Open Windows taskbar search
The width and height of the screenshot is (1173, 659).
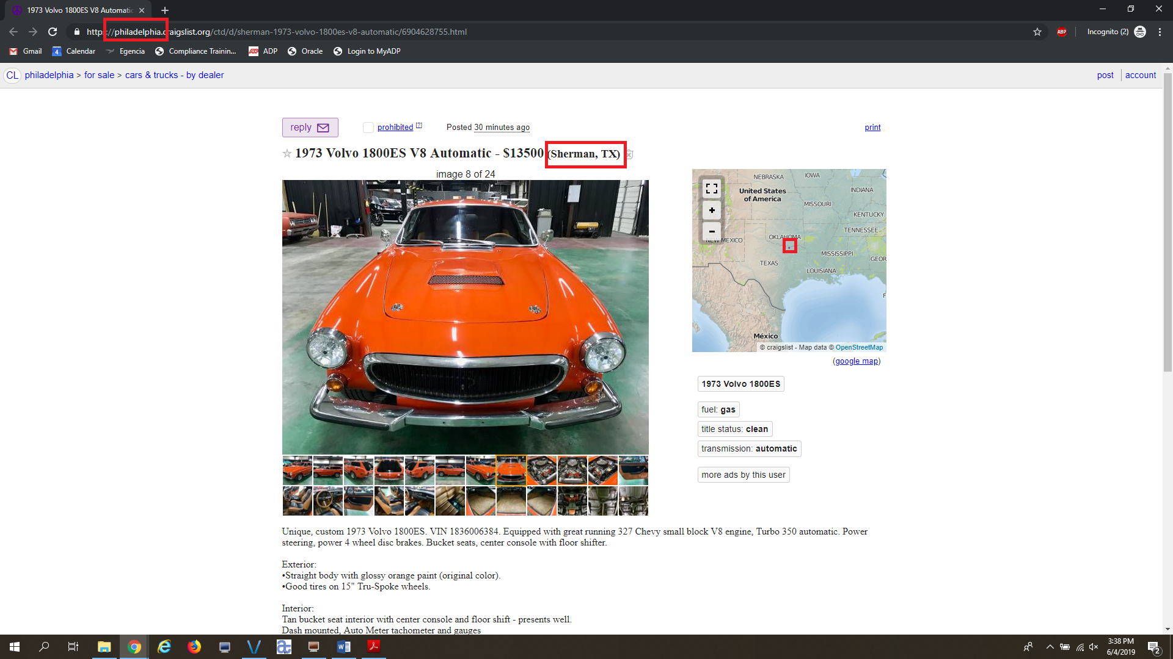[x=44, y=647]
